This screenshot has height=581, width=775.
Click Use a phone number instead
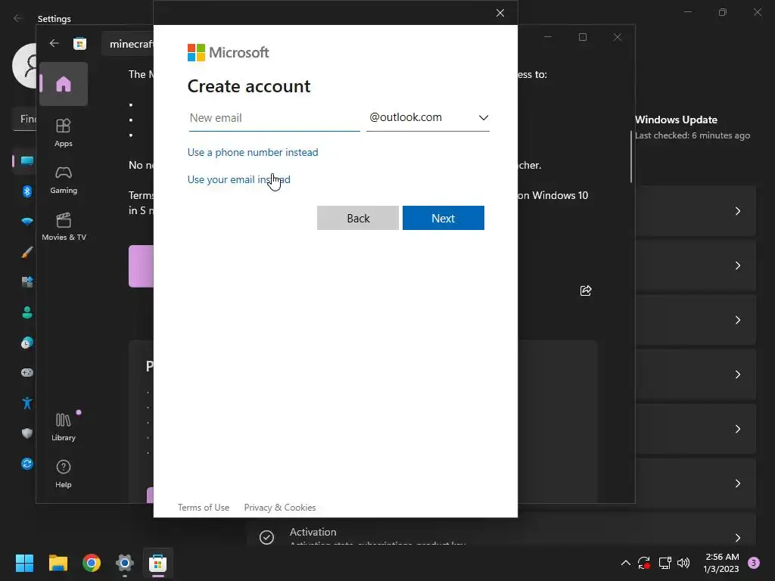pyautogui.click(x=253, y=152)
